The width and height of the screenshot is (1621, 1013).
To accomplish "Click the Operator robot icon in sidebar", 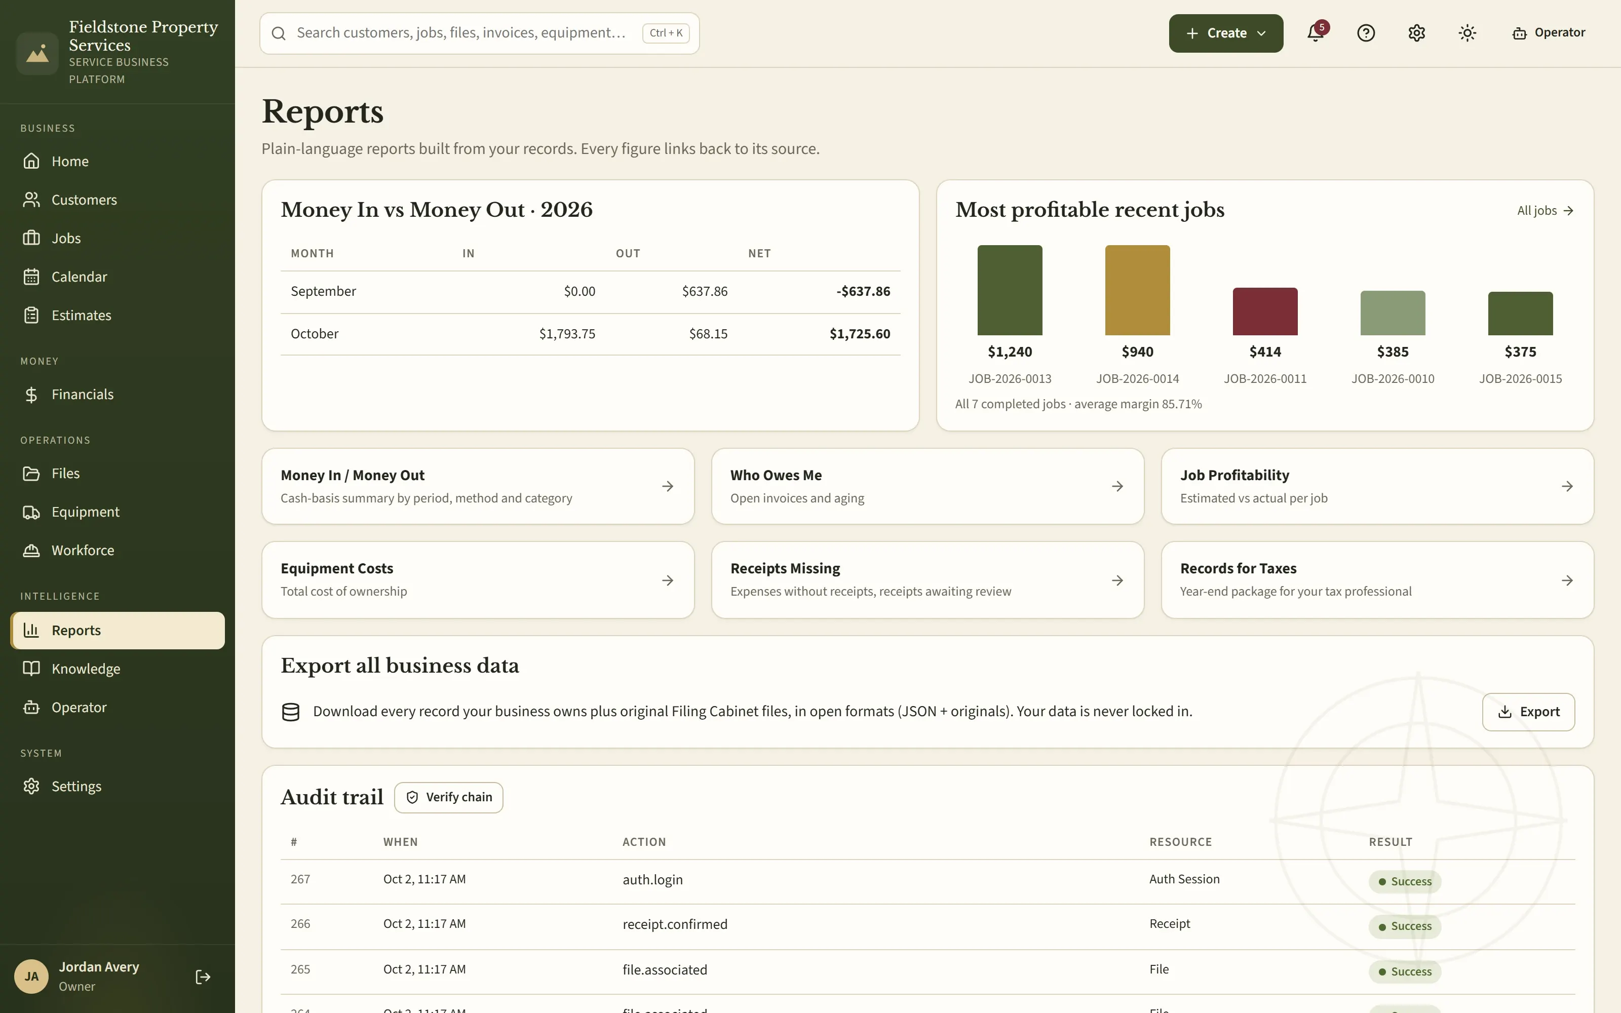I will tap(31, 708).
